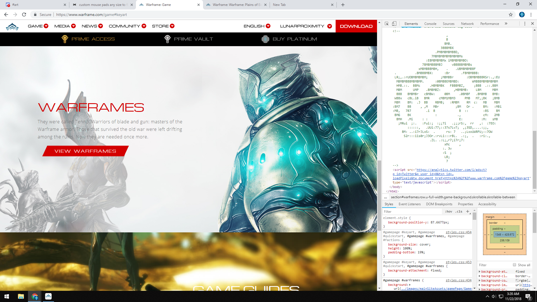Open the styles.css:453 source link
The width and height of the screenshot is (537, 302).
[459, 262]
